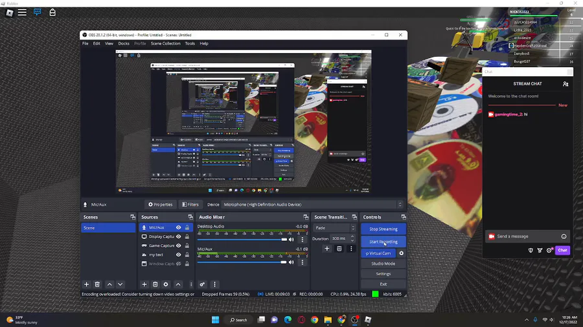Remove the selected scene with trash icon
Screen dimensions: 583x327
[x=97, y=284]
